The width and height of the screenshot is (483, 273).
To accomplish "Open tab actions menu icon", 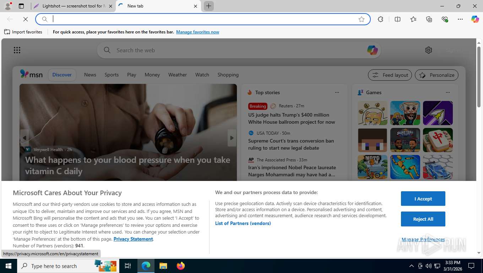I will click(21, 6).
